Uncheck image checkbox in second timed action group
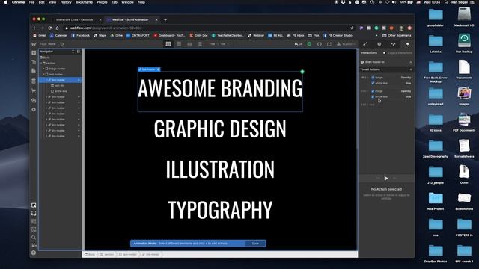 (x=373, y=91)
